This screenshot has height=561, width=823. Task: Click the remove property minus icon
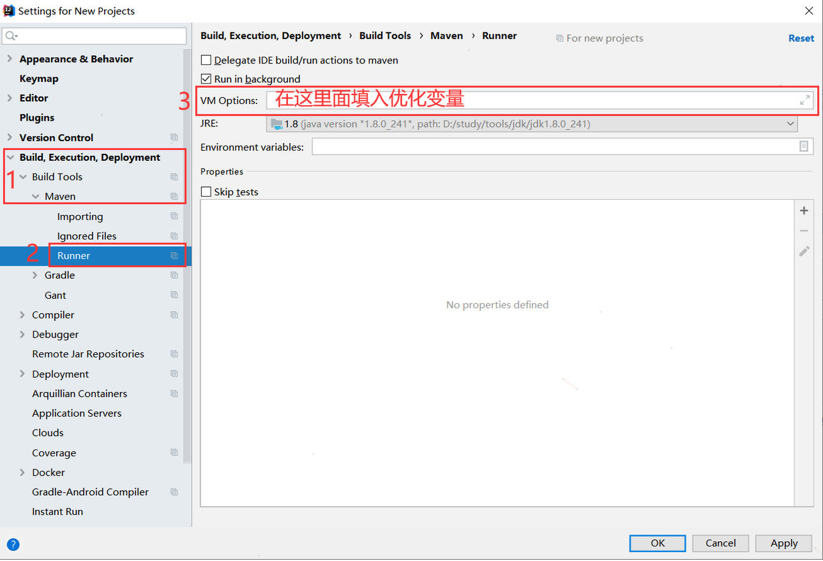[804, 230]
